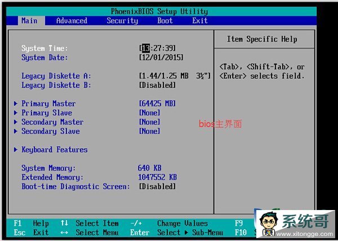338x241 pixels.
Task: Open Secondary Slave submenu label
Action: (x=51, y=131)
